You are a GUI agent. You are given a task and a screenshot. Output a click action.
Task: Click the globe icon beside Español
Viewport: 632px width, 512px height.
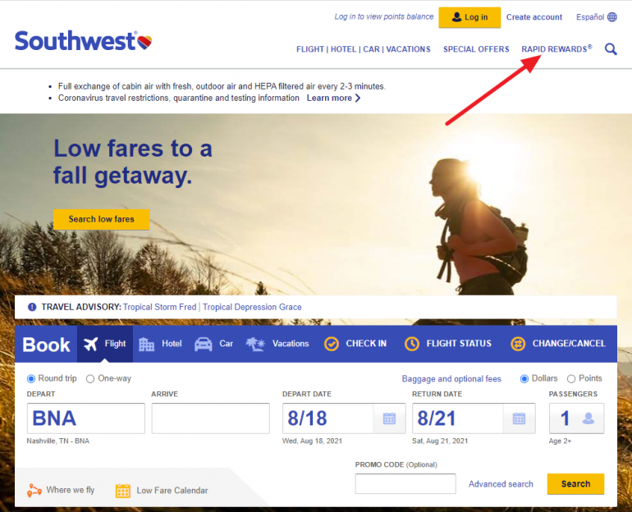click(612, 17)
